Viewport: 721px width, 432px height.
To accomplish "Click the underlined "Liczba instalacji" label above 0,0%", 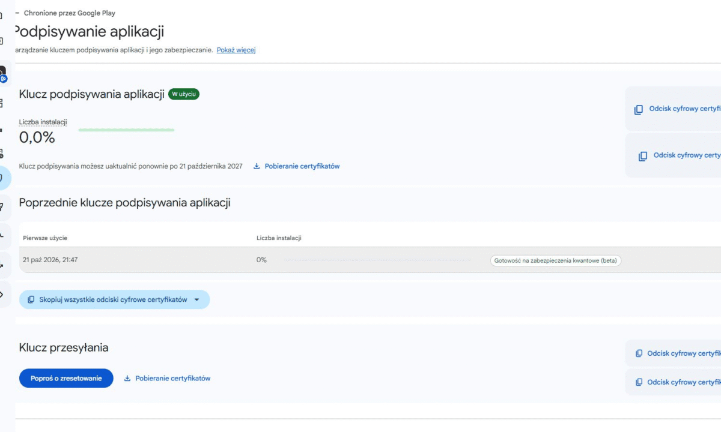I will pos(43,122).
